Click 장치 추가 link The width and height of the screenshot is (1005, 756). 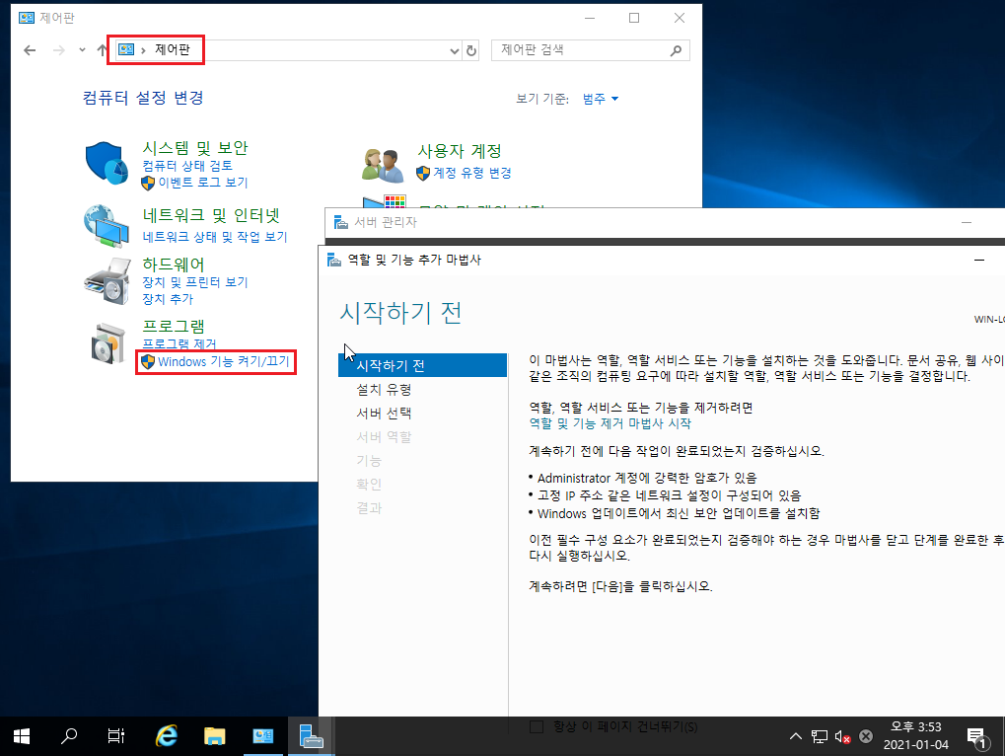[x=168, y=299]
